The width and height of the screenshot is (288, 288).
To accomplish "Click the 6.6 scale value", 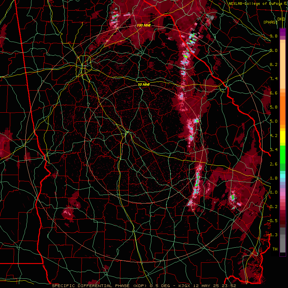I will tap(274, 93).
